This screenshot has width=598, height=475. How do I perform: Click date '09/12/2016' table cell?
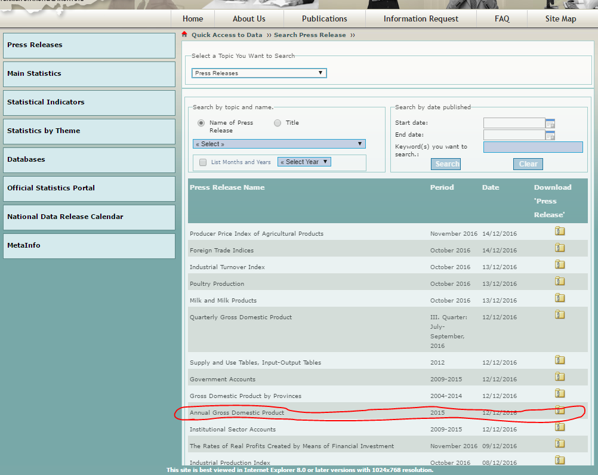coord(500,446)
